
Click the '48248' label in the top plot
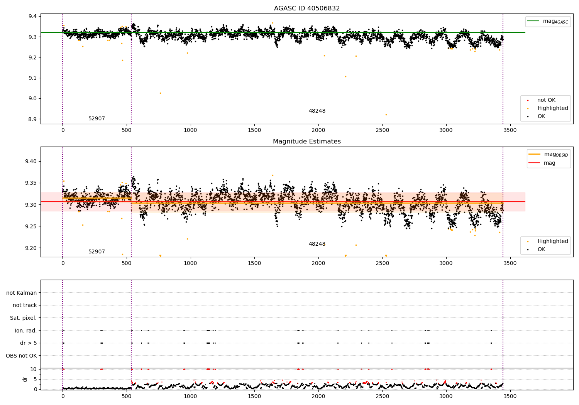click(317, 111)
